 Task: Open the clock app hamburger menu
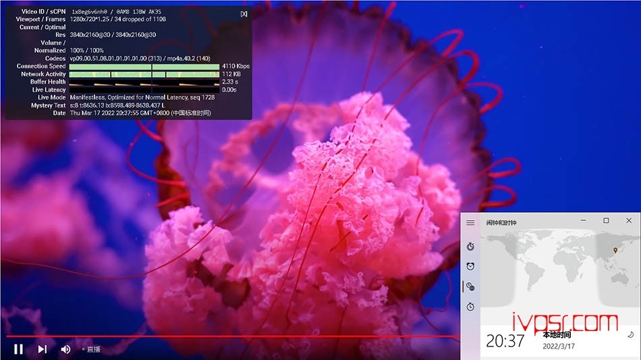(x=470, y=222)
